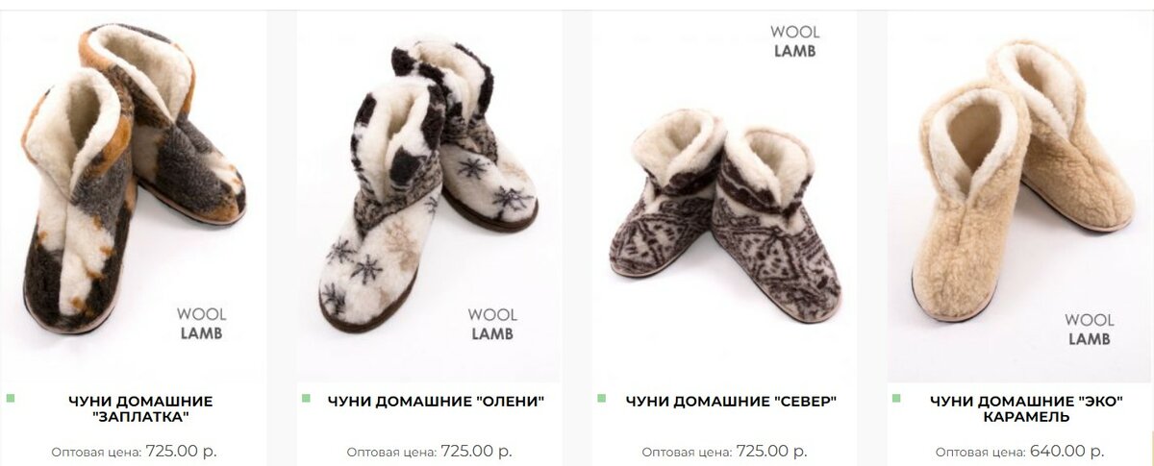Click green availability square beside "Север"
Image resolution: width=1154 pixels, height=466 pixels.
pyautogui.click(x=601, y=398)
